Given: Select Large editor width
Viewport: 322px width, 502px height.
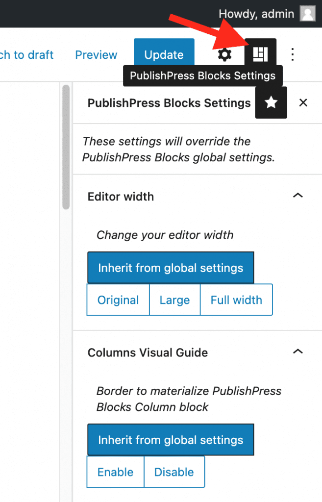Looking at the screenshot, I should point(174,299).
